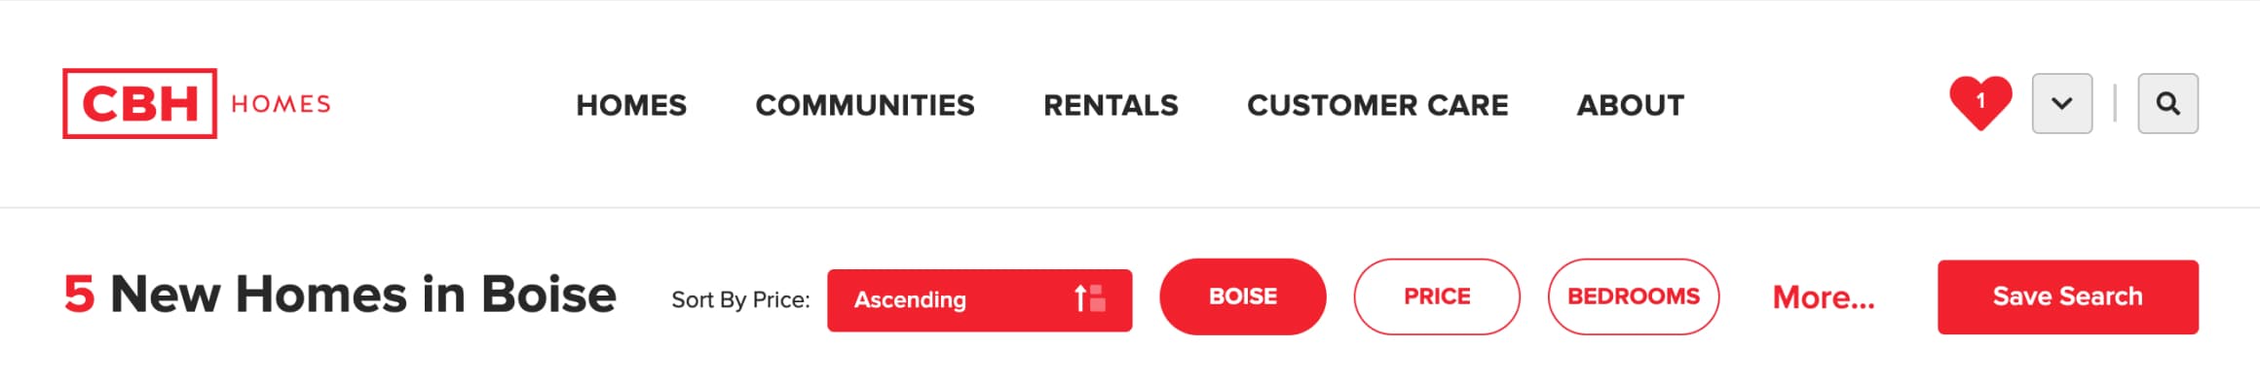This screenshot has height=383, width=2260.
Task: Click the red 5 results count
Action: 79,295
